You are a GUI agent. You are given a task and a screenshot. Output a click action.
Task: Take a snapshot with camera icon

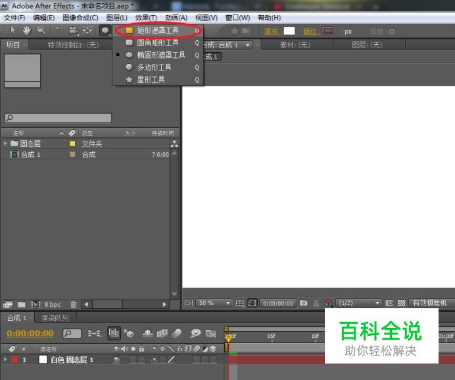tap(304, 303)
